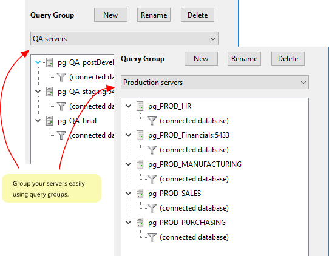Click the filter icon under pg_PROD_MANUFACTURING
The image size is (329, 256).
tap(152, 179)
